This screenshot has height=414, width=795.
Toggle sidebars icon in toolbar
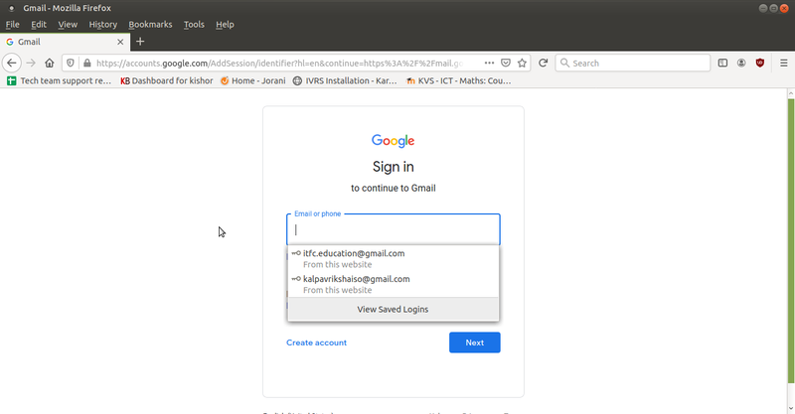[x=722, y=64]
